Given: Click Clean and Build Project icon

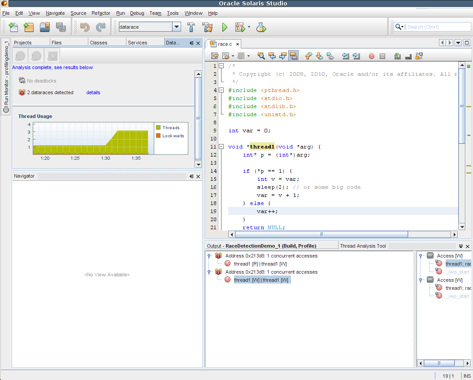Looking at the screenshot, I should [207, 27].
